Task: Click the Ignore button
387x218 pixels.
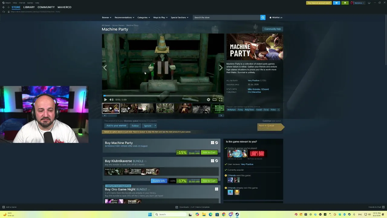Action: [148, 126]
